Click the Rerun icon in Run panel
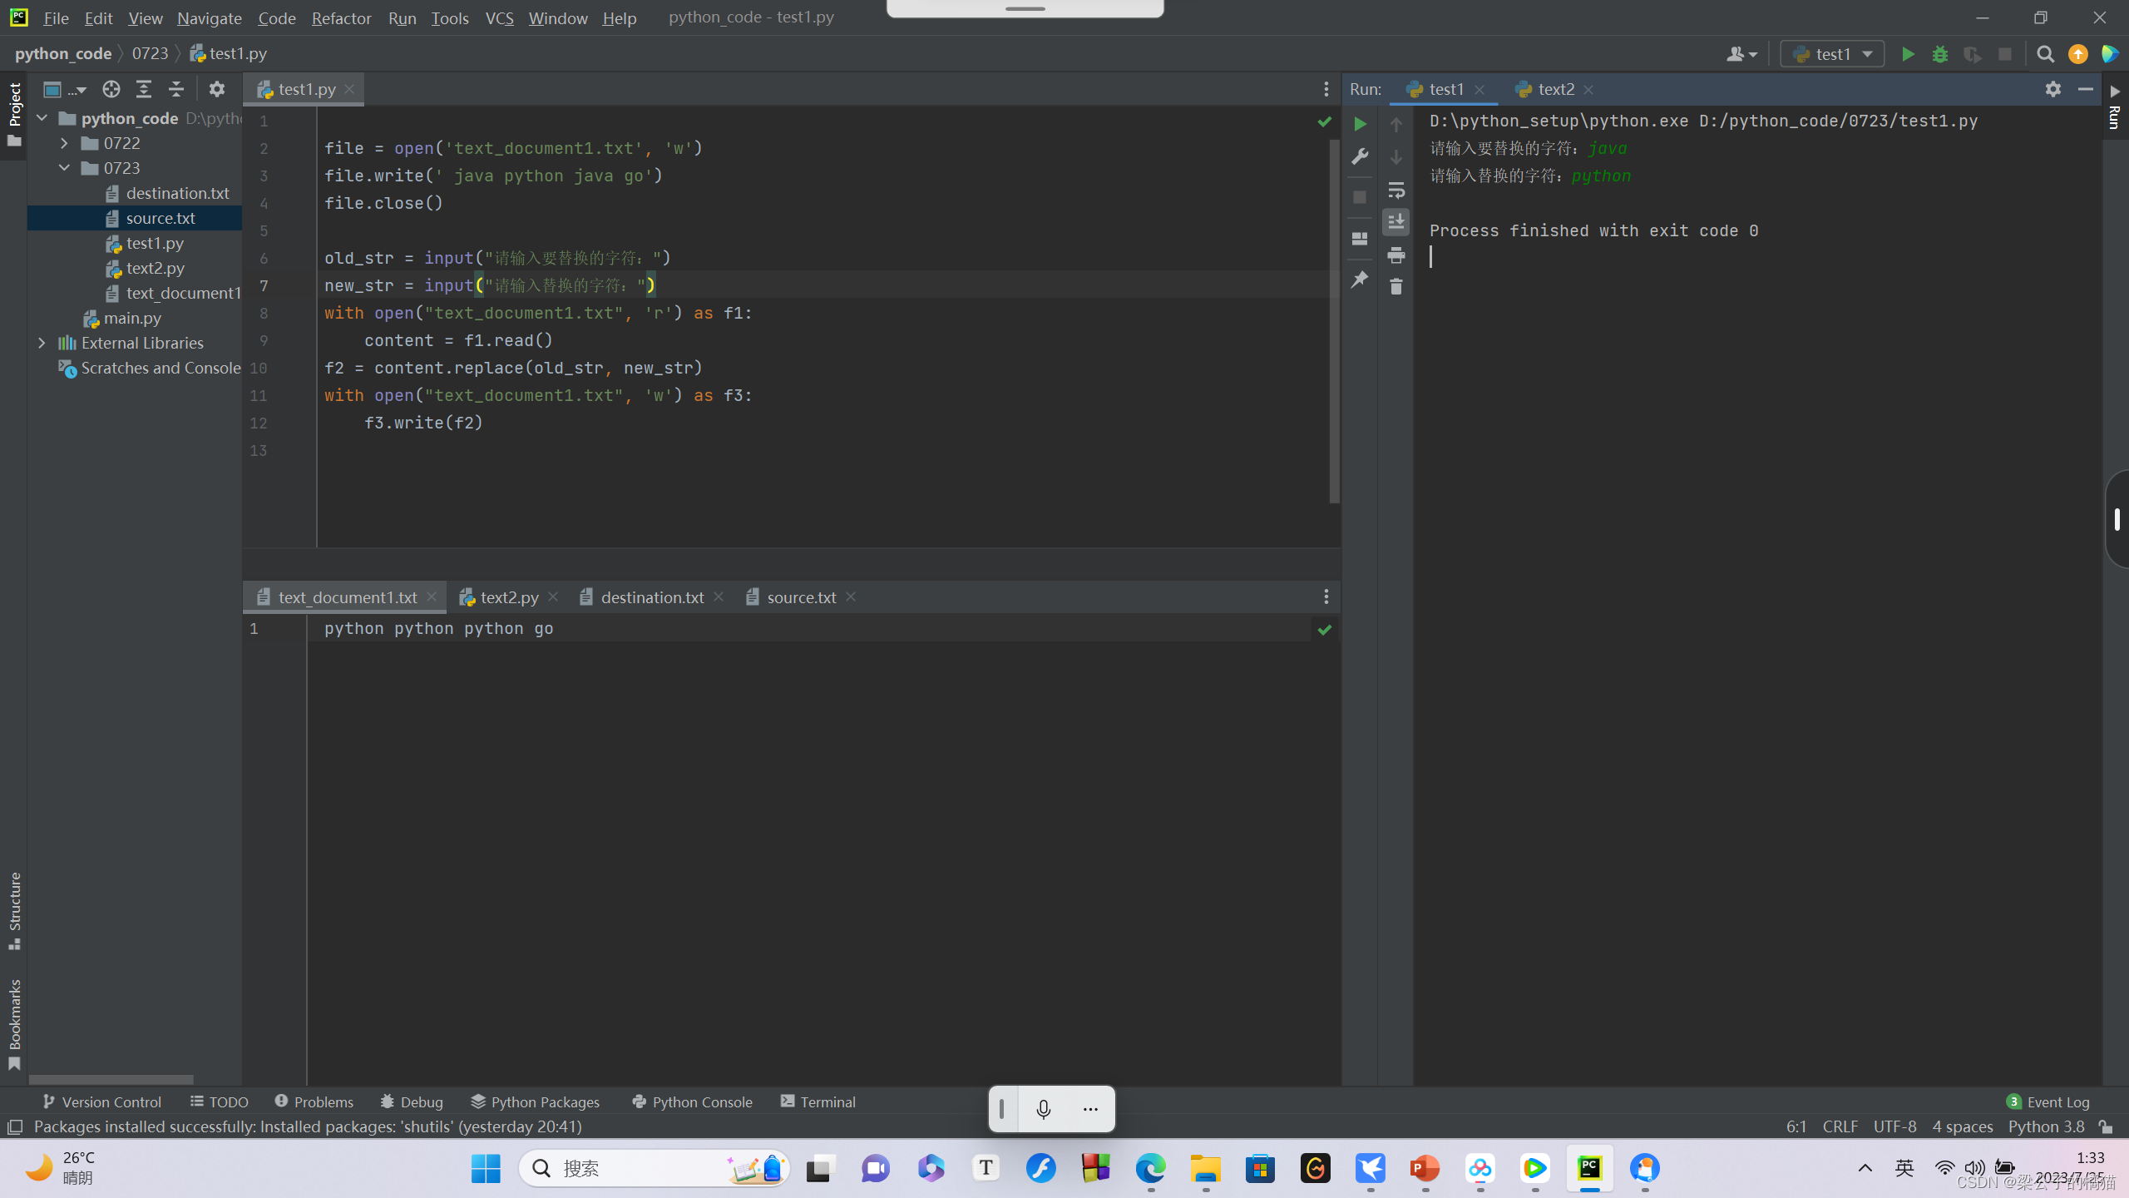 coord(1361,124)
